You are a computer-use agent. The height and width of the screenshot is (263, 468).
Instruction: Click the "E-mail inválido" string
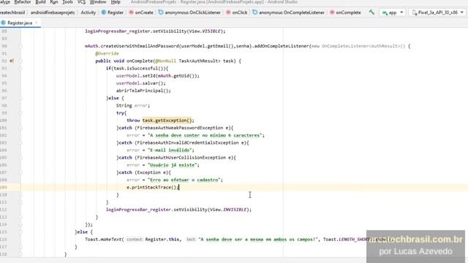[x=170, y=150]
